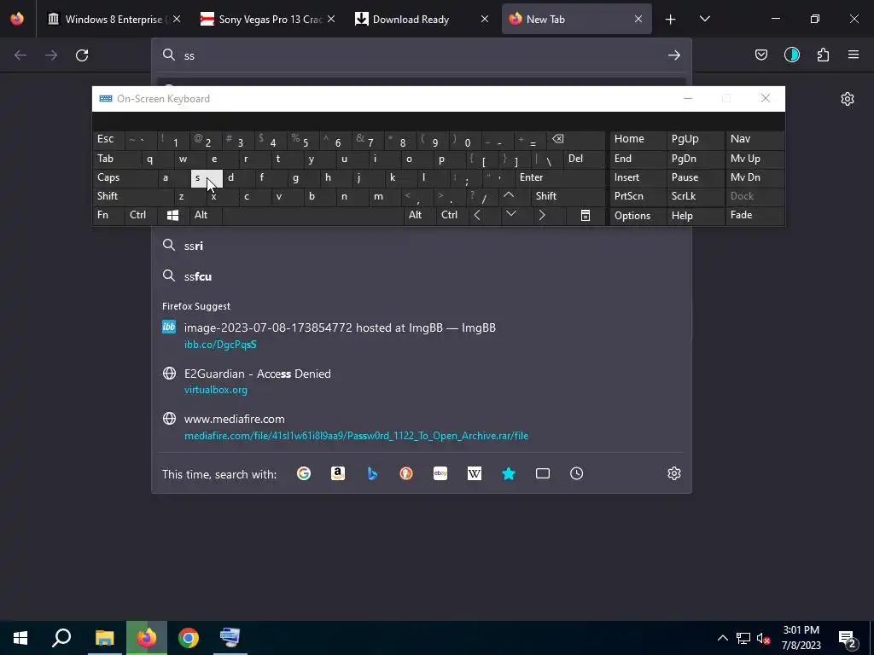Open the list all tabs dropdown
Image resolution: width=874 pixels, height=655 pixels.
click(x=704, y=20)
